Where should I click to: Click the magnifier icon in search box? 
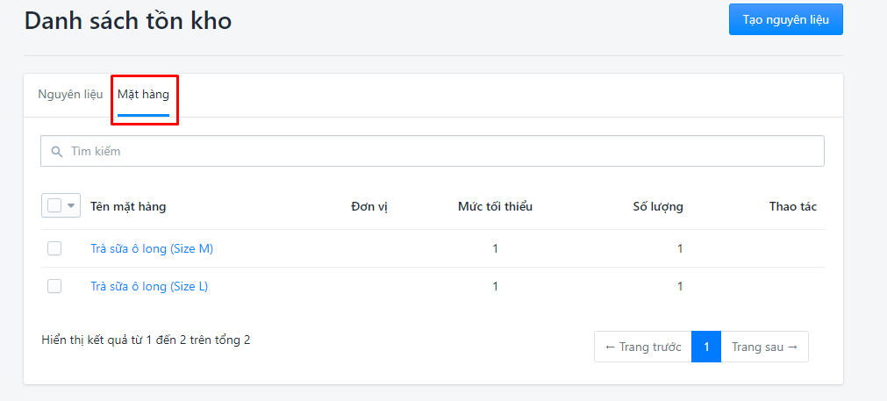(x=56, y=152)
